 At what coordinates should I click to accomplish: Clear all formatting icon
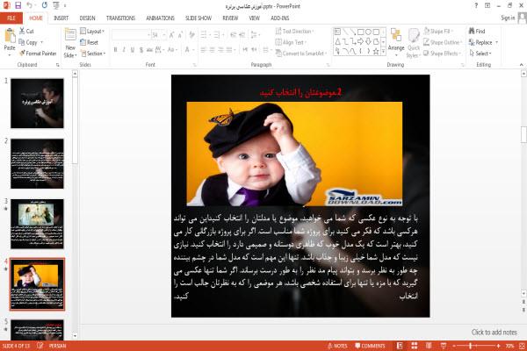[191, 35]
